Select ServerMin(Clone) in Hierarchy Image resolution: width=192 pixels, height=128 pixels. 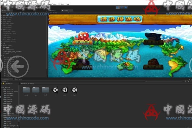pos(9,31)
